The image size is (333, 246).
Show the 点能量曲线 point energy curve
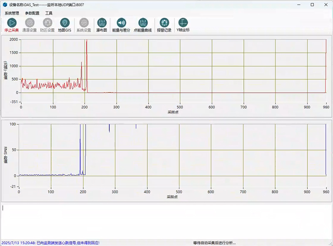[143, 23]
